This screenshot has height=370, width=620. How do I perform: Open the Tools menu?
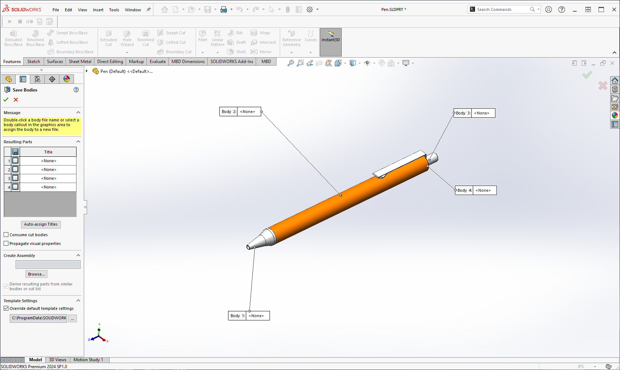tap(114, 10)
